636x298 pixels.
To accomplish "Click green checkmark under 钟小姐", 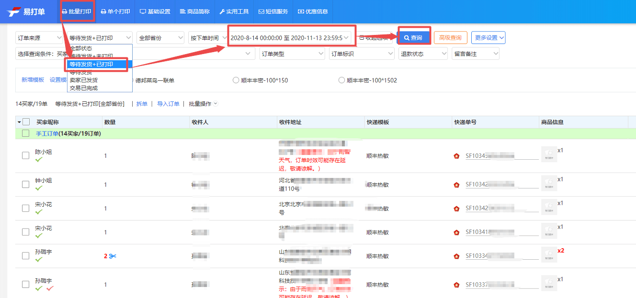I will [x=39, y=188].
